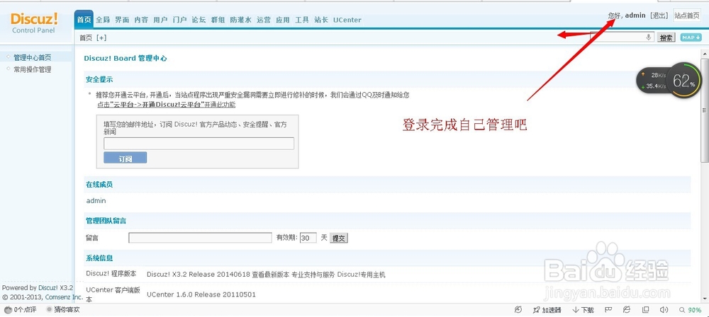Go to 站点首页 site home
The height and width of the screenshot is (317, 709).
(x=687, y=16)
